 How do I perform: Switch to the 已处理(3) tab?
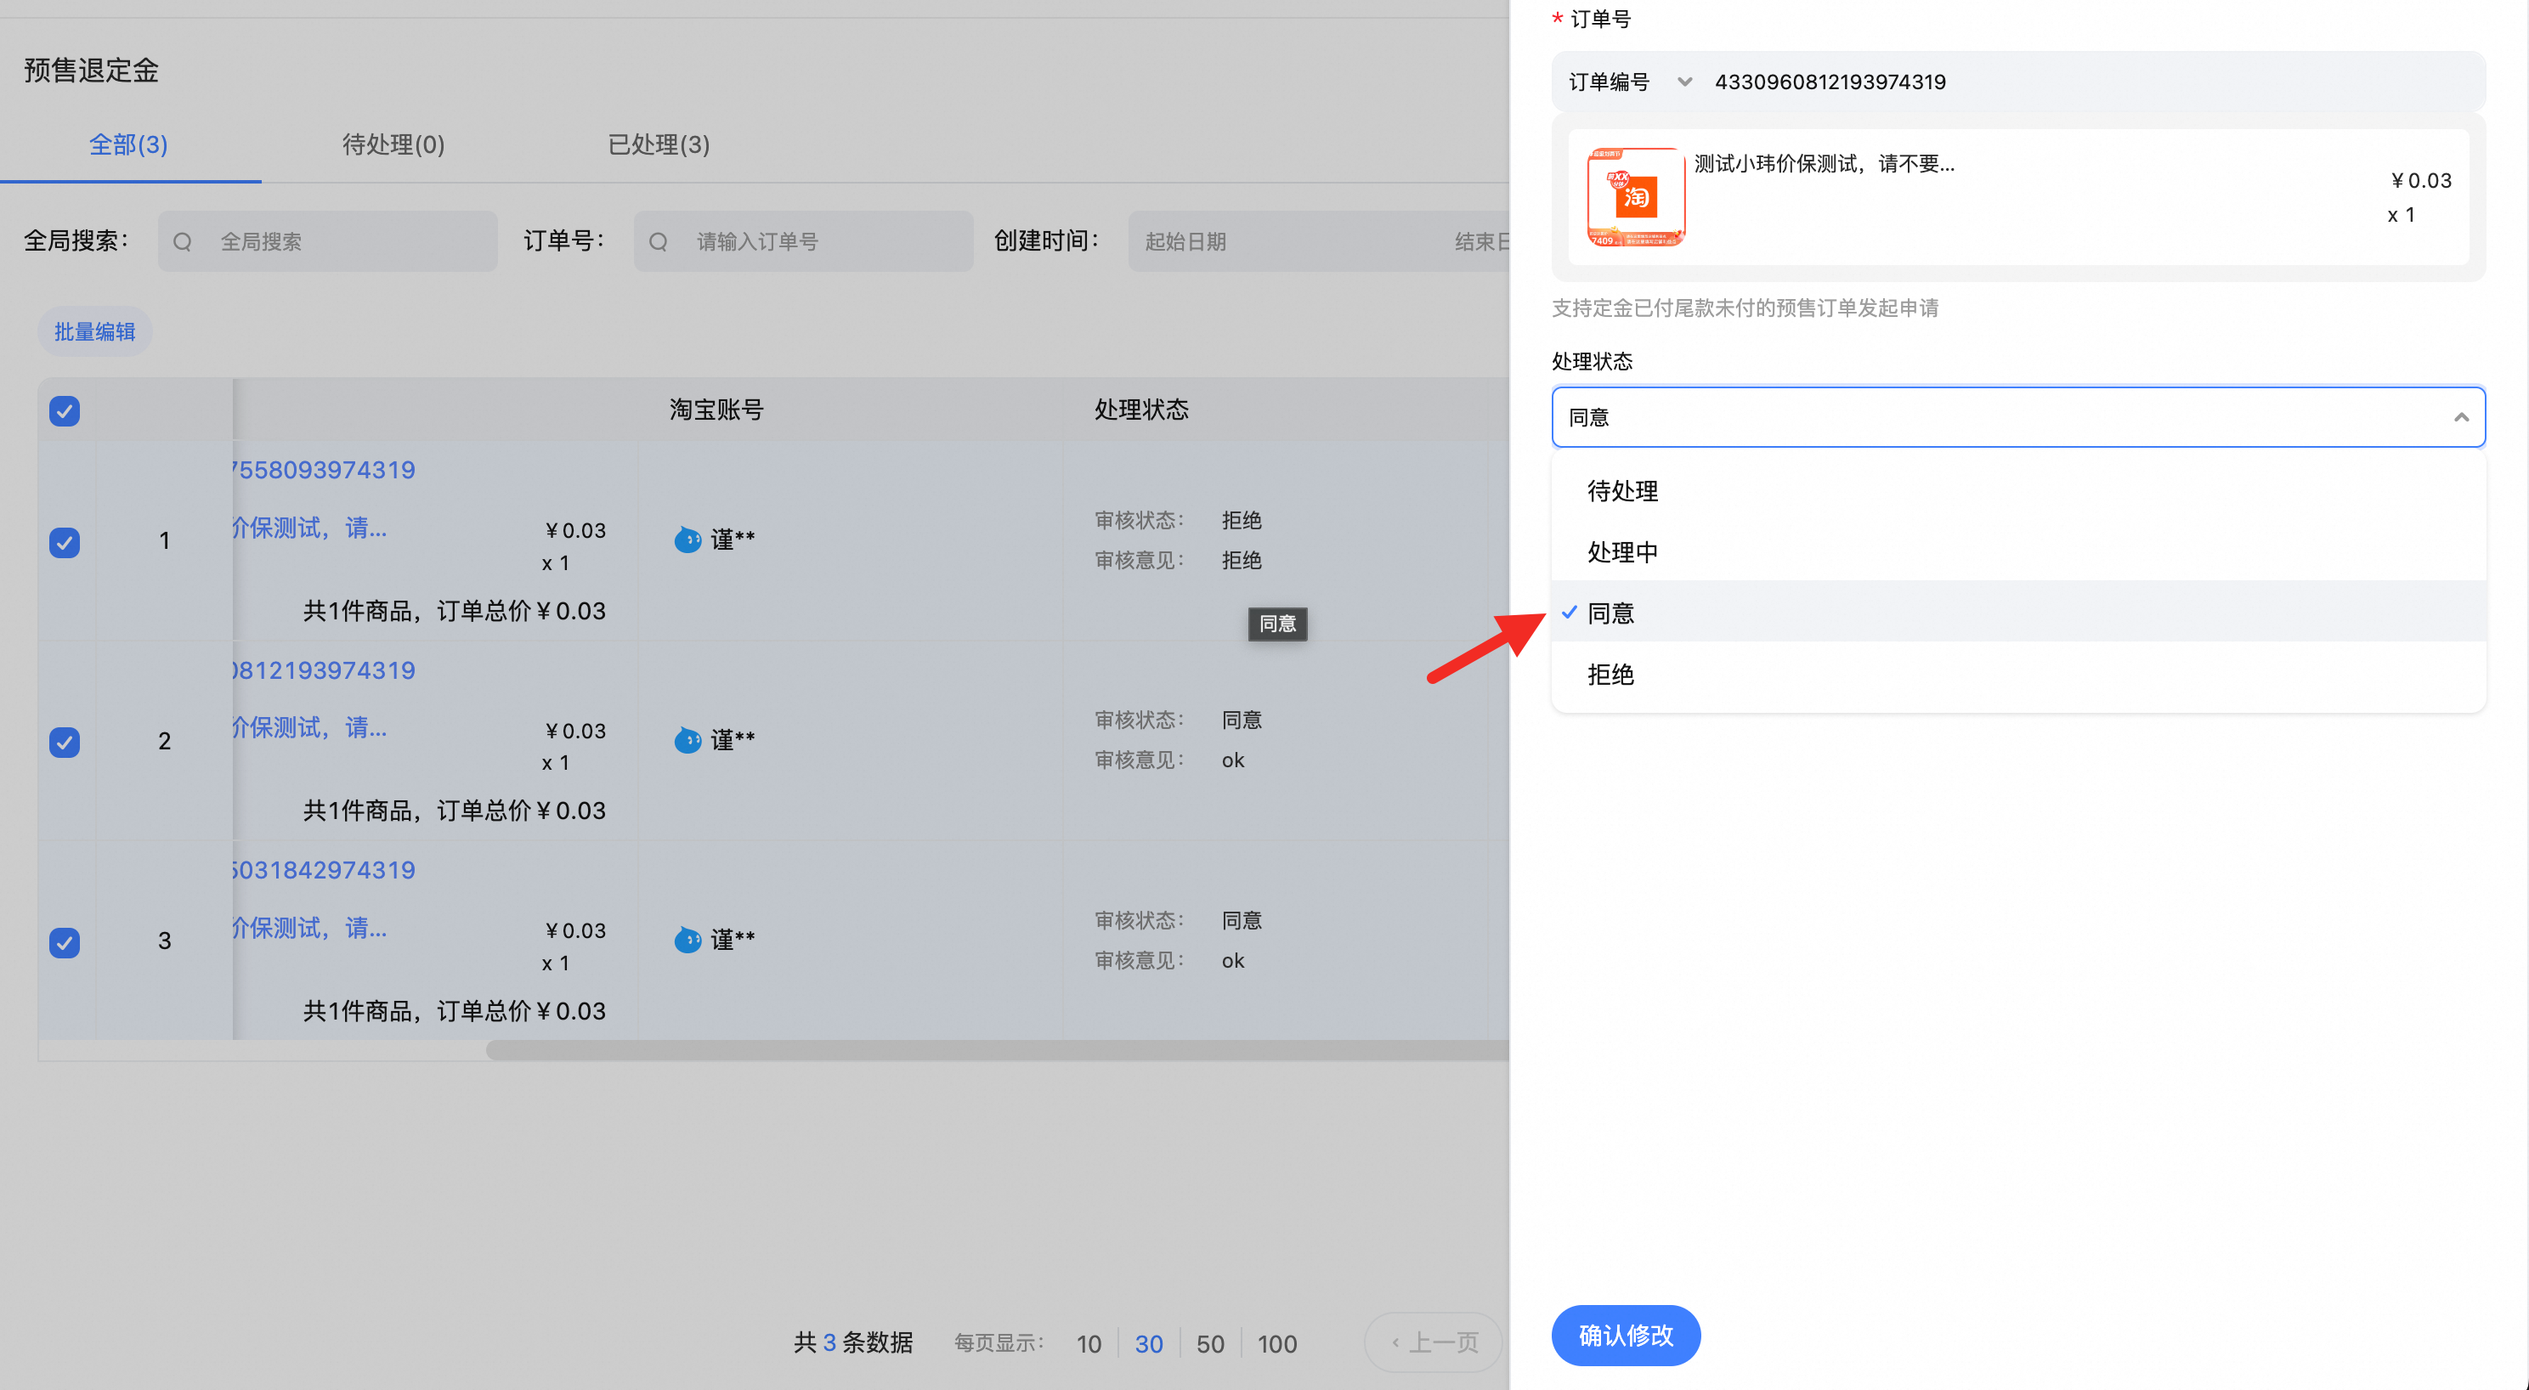[658, 145]
